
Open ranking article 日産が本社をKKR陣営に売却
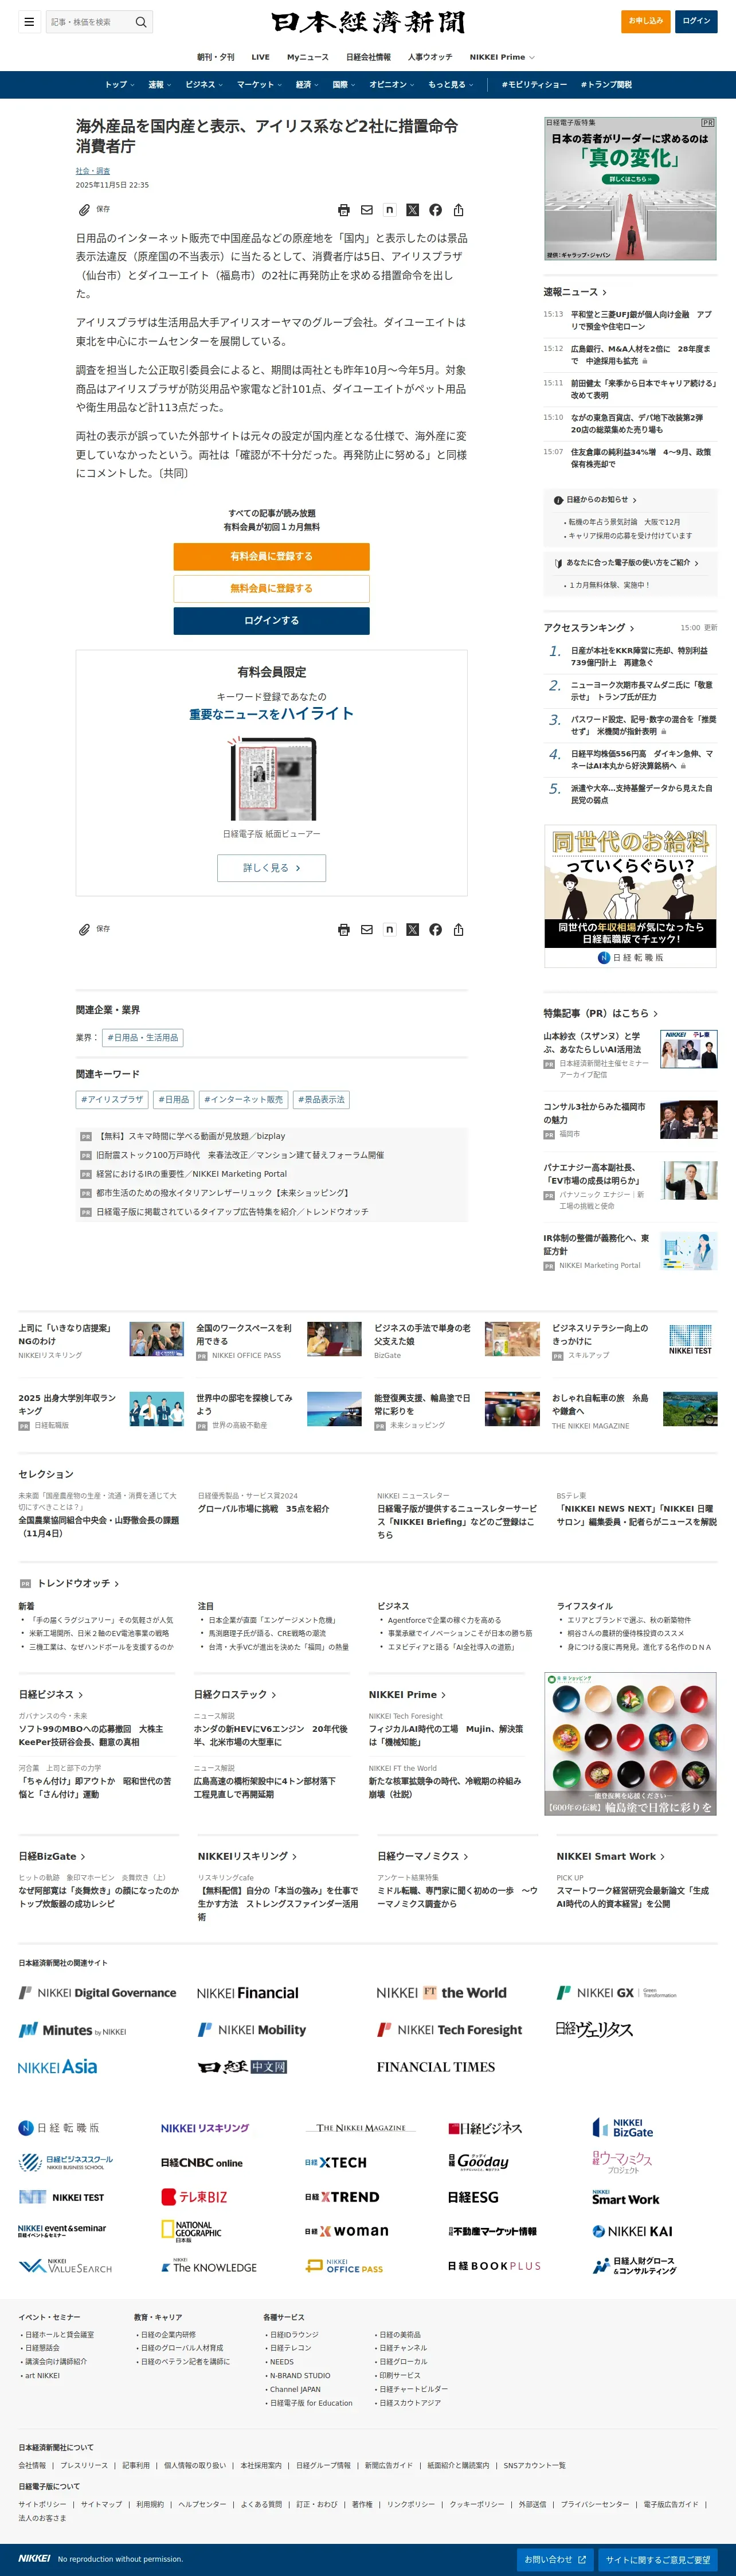coord(640,656)
